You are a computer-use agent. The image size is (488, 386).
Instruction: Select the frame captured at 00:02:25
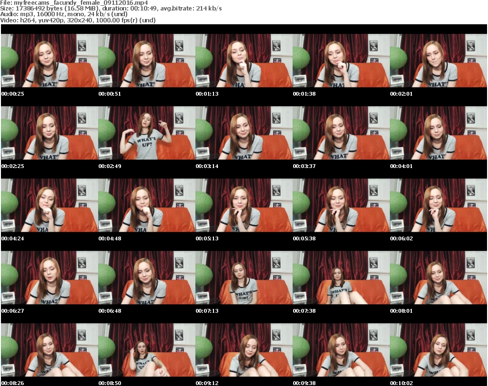click(50, 133)
